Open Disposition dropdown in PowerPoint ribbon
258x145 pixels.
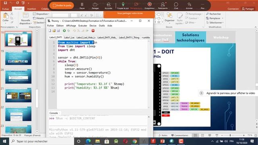[41, 14]
